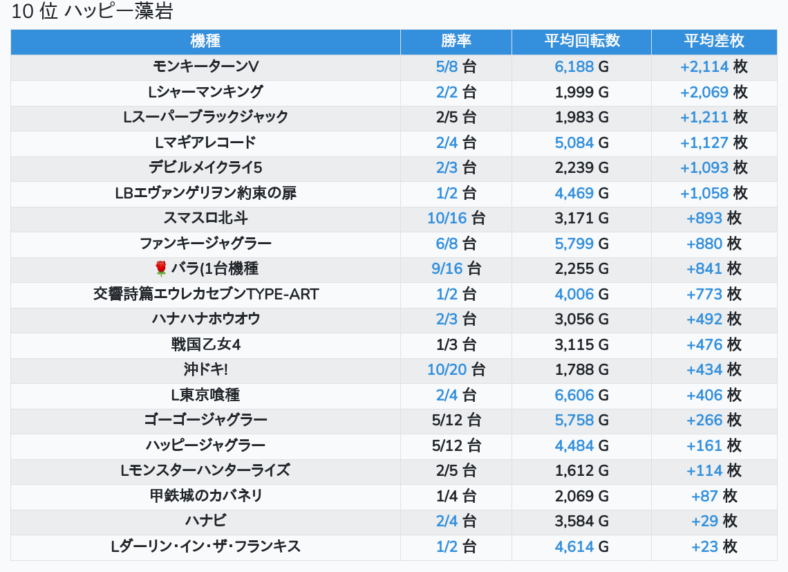Click the 9/16 台 win rate in バラ row

tap(456, 268)
